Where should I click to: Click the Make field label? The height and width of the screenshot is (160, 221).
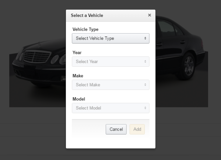click(x=78, y=76)
